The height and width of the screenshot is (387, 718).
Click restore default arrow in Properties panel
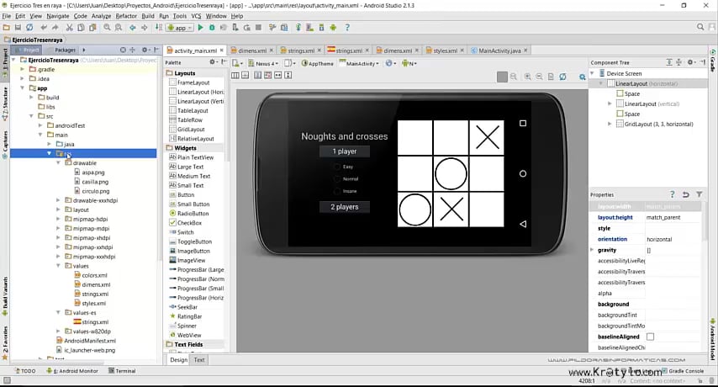pyautogui.click(x=685, y=194)
